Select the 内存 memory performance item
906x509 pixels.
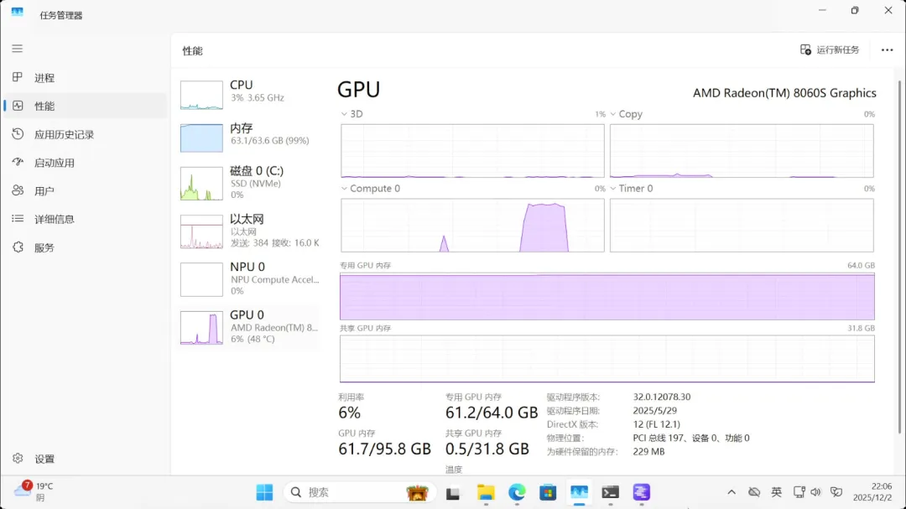pyautogui.click(x=249, y=134)
